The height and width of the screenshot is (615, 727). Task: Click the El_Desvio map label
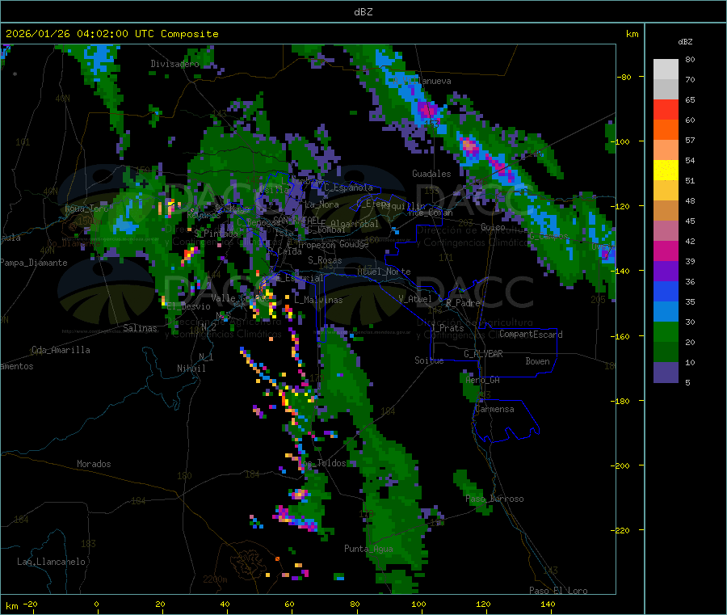click(188, 306)
